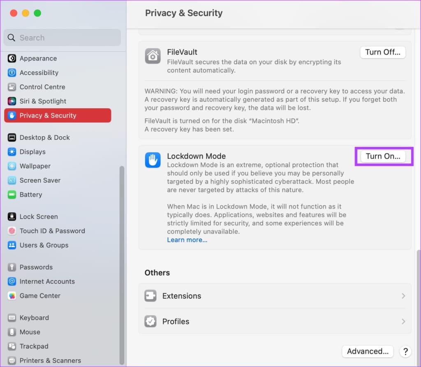Click the FileVault house icon
The height and width of the screenshot is (367, 421).
pos(153,56)
